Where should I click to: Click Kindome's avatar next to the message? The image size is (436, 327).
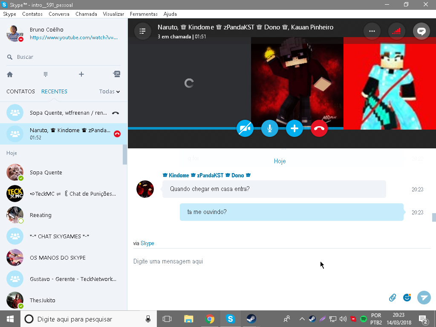(145, 189)
